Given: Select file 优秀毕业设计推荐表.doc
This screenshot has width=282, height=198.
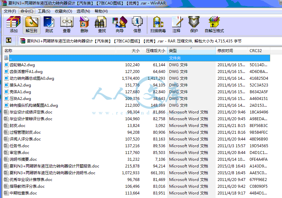Looking at the screenshot, I should click(x=31, y=180).
